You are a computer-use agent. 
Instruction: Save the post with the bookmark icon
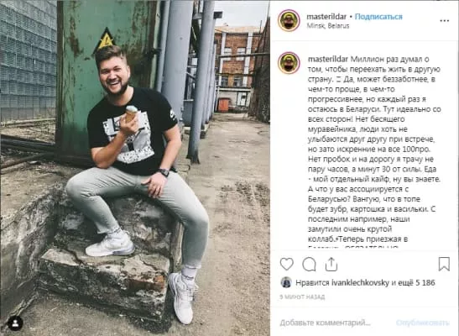[444, 264]
